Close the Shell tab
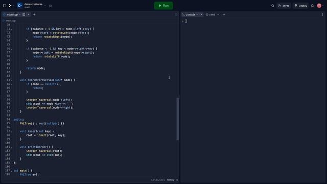 [x=218, y=15]
